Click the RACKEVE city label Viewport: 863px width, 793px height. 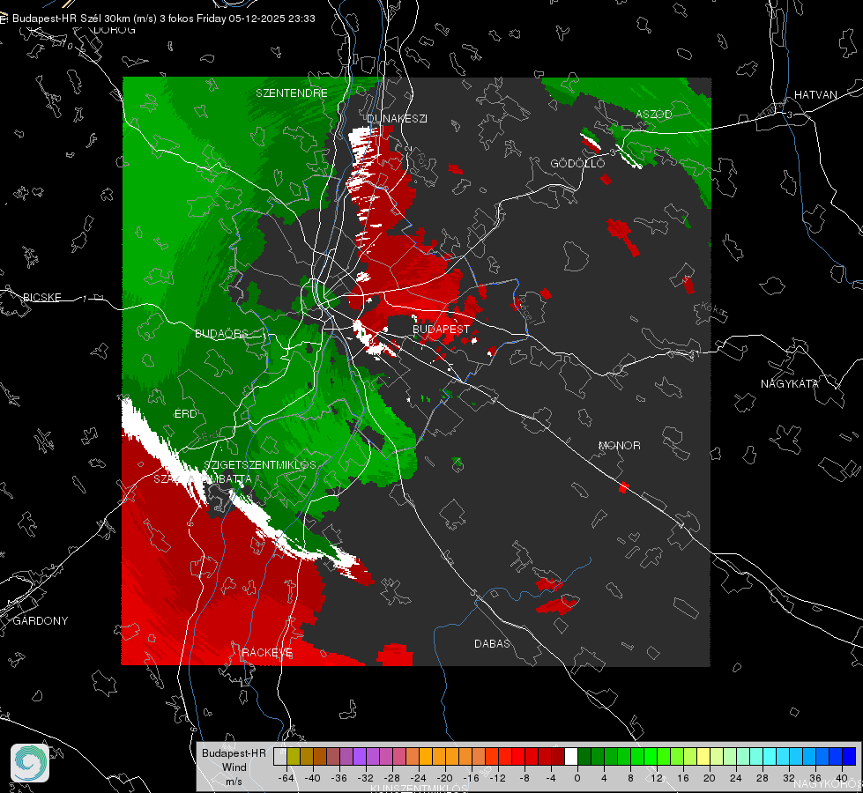(x=267, y=653)
